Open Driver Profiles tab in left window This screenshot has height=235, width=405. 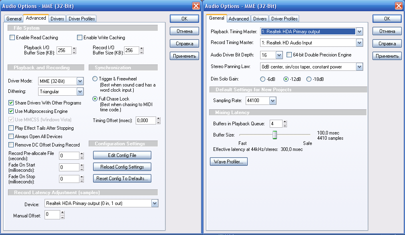tap(81, 19)
